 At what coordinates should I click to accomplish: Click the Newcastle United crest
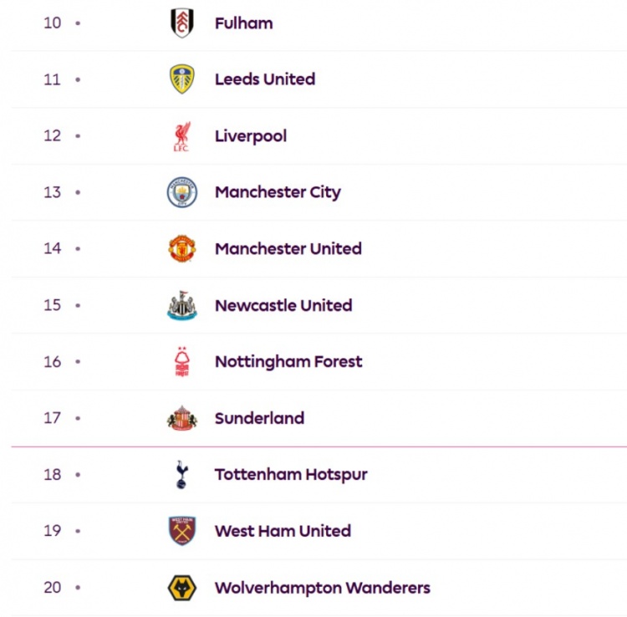182,305
